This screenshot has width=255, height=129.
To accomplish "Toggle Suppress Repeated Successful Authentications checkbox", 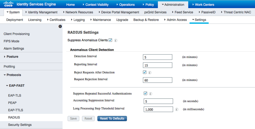I will (x=145, y=93).
